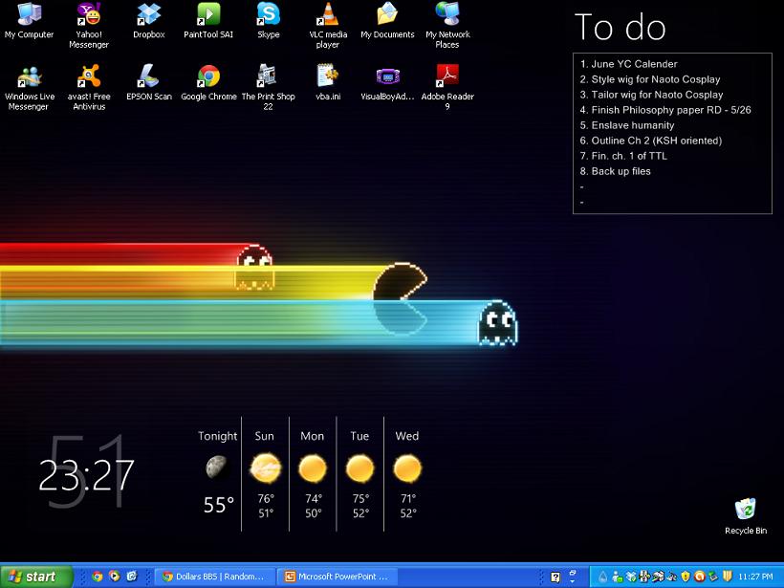
Task: Click the Dropbox system tray icon
Action: [x=631, y=577]
